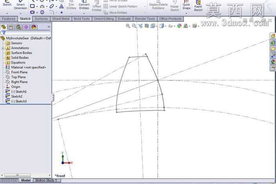Click the Sketch tool button
The width and height of the screenshot is (276, 184).
(7, 4)
